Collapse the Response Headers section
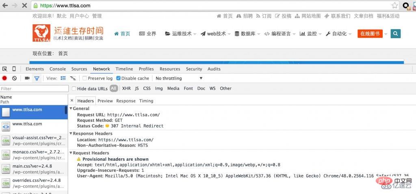Screen dimensions: 416x194 coord(71,133)
